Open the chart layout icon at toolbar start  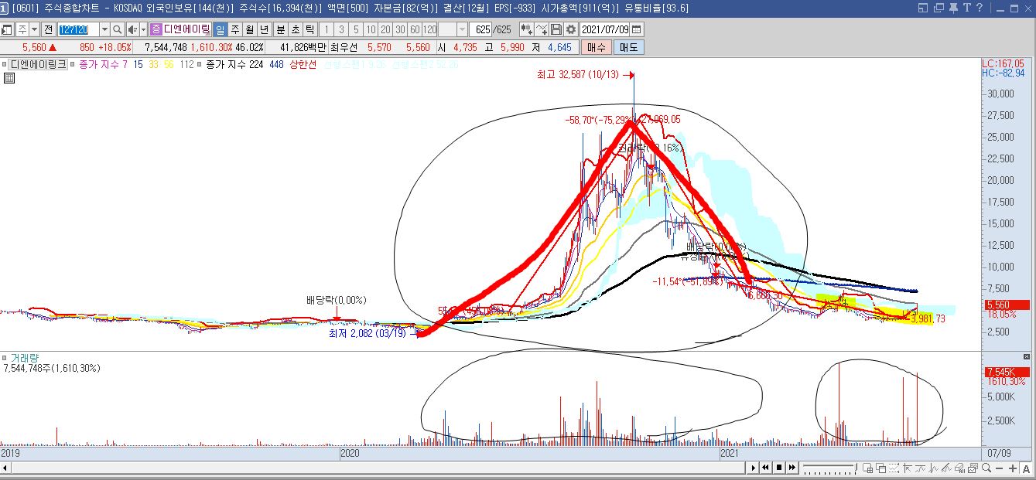(x=6, y=29)
